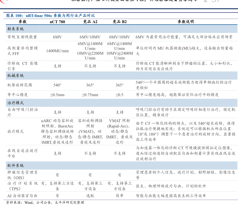
Task: Click the 竞品 A2 column header
Action: click(x=90, y=21)
